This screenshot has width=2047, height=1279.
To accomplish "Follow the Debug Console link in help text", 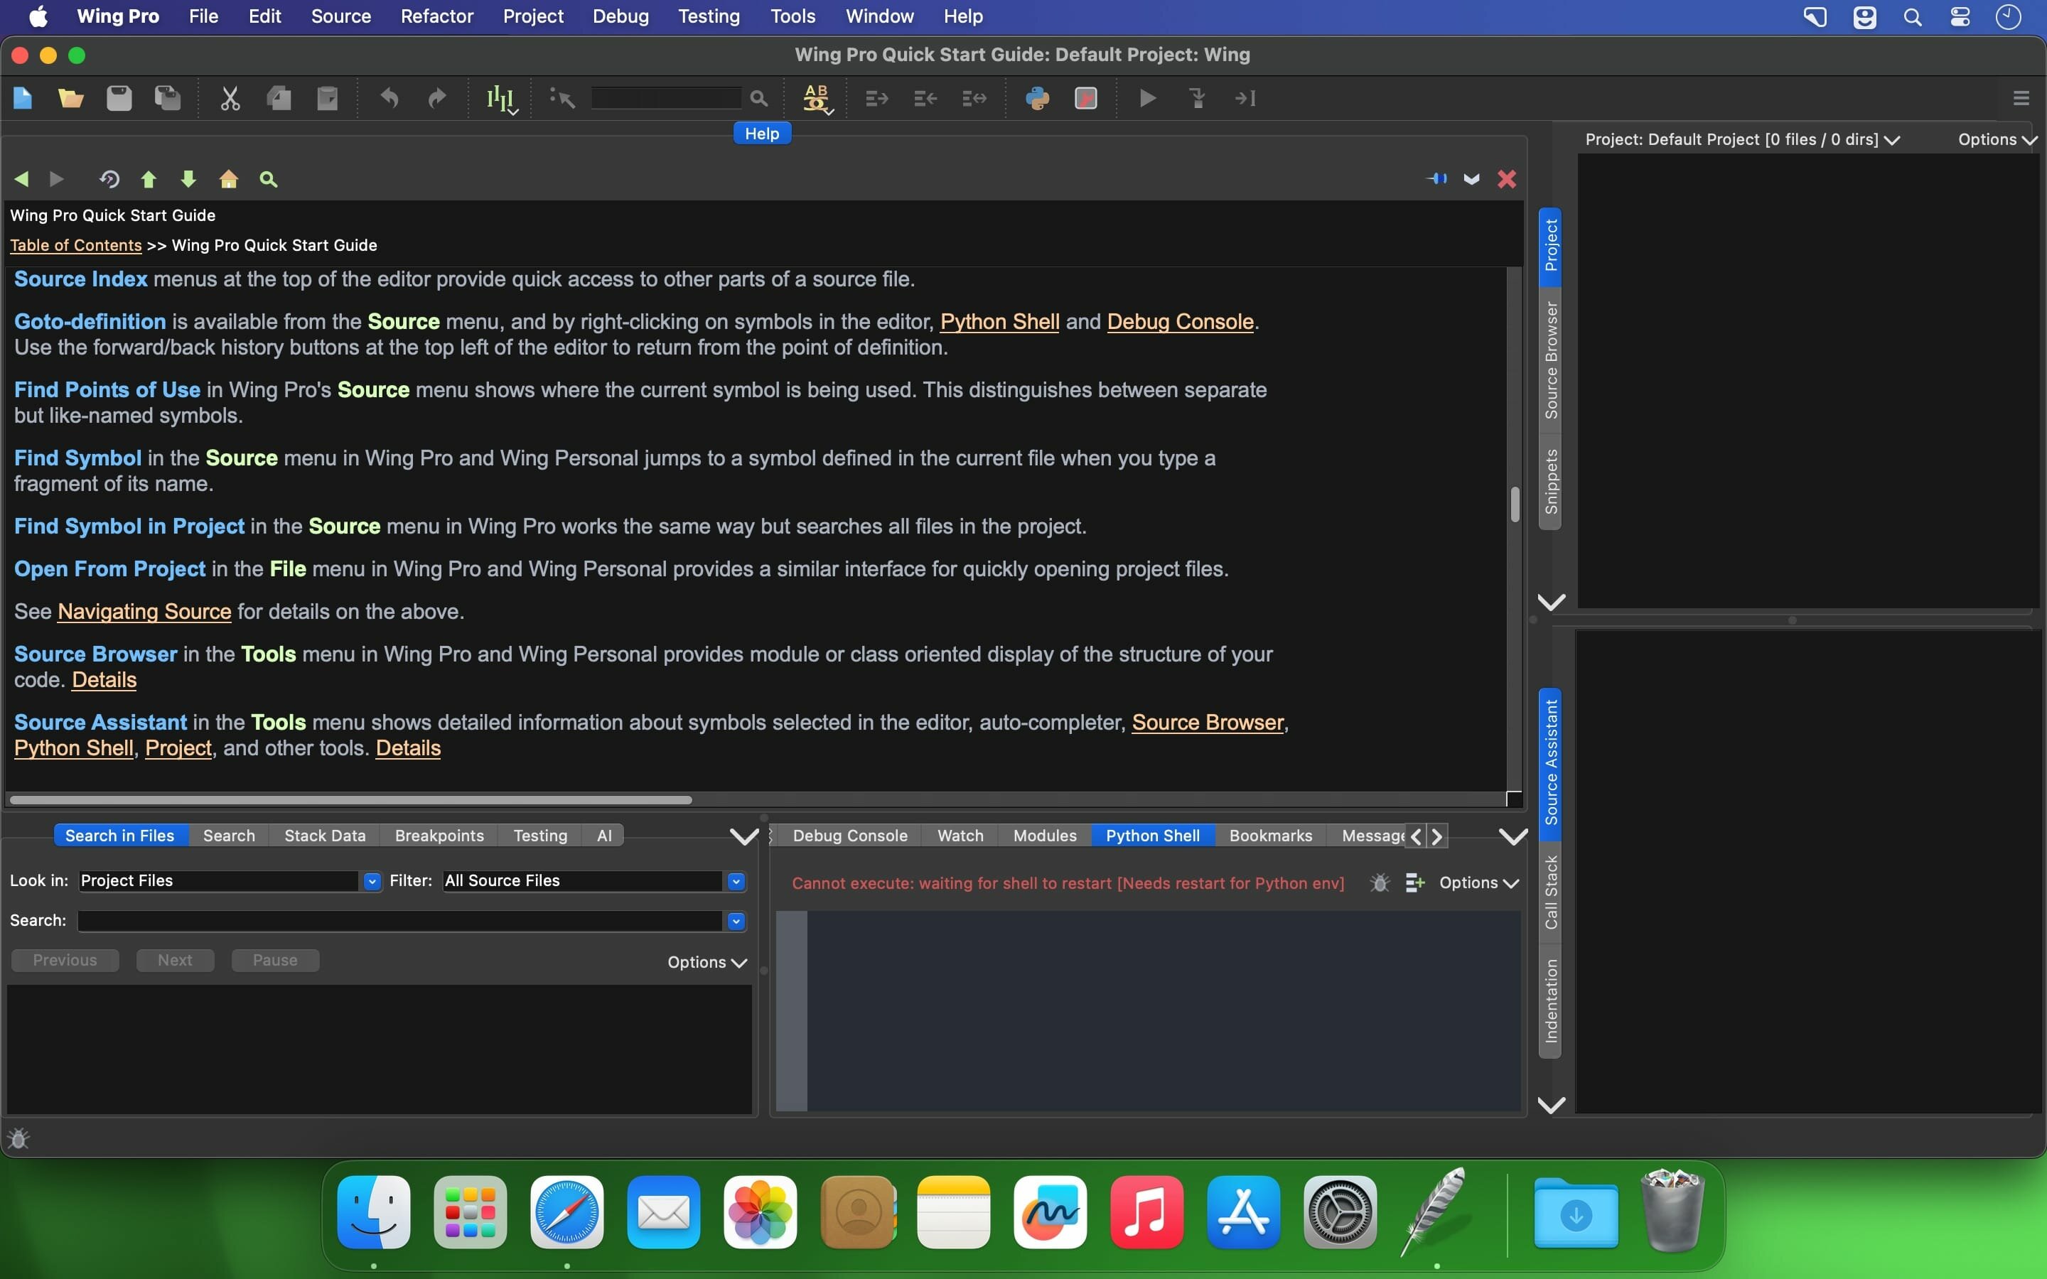I will [x=1180, y=321].
